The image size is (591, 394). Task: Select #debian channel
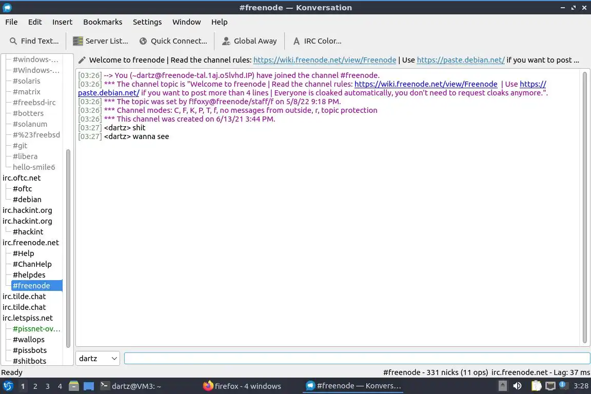click(27, 200)
